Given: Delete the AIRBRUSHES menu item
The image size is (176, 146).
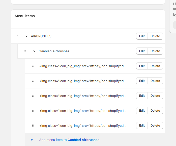Looking at the screenshot, I should pyautogui.click(x=155, y=36).
